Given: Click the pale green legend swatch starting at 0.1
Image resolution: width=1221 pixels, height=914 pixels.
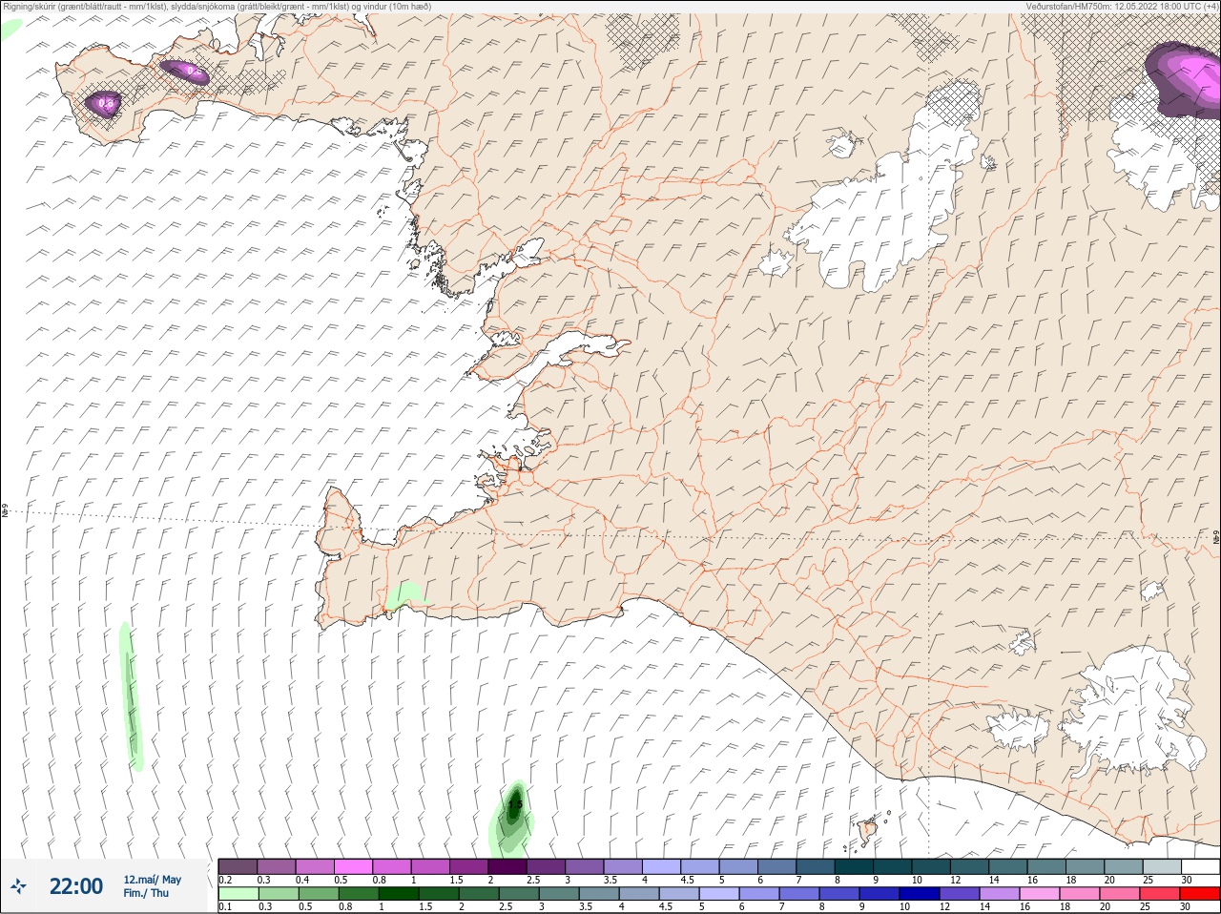Looking at the screenshot, I should click(x=238, y=894).
